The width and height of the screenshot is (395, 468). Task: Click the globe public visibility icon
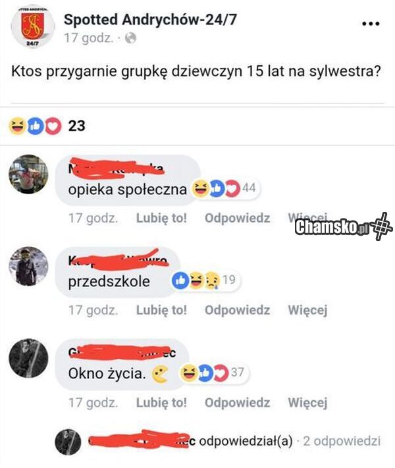(x=130, y=38)
